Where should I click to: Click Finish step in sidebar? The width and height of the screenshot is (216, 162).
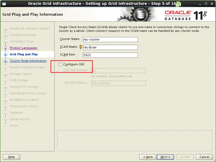14,126
